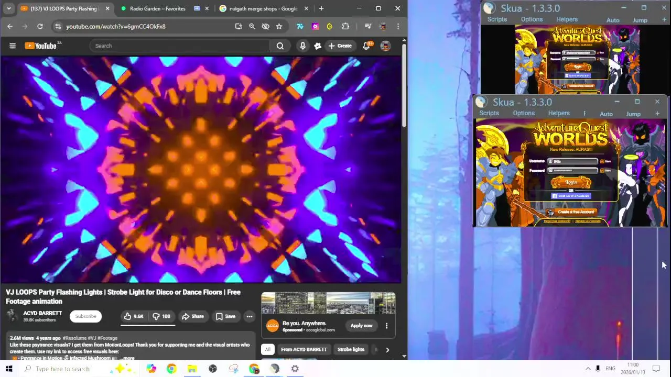Image resolution: width=671 pixels, height=377 pixels.
Task: Open Options menu in the front Skua window
Action: click(524, 113)
